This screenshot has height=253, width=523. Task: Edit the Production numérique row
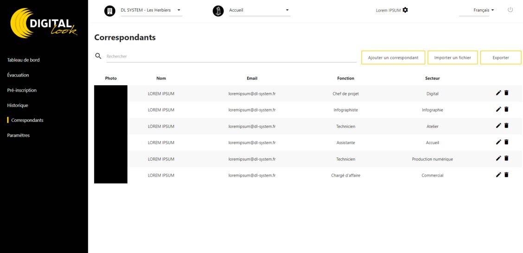(x=498, y=158)
